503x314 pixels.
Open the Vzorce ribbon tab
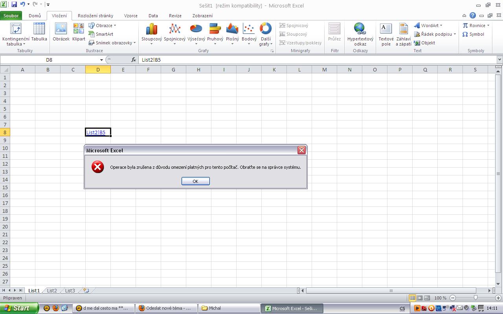(x=131, y=16)
